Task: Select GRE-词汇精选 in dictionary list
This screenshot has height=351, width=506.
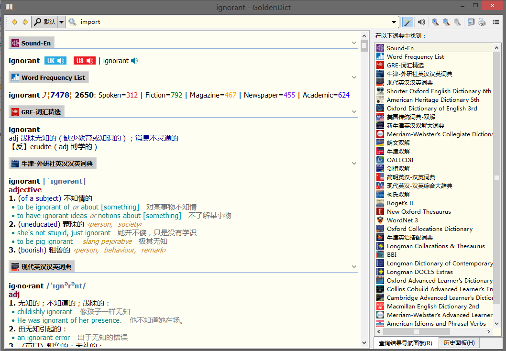Action: [x=434, y=65]
